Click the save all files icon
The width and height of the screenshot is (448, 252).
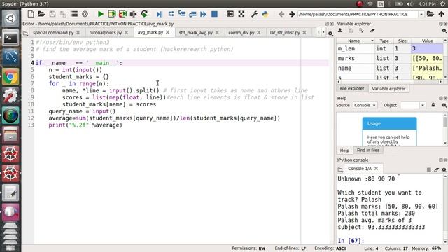point(63,14)
